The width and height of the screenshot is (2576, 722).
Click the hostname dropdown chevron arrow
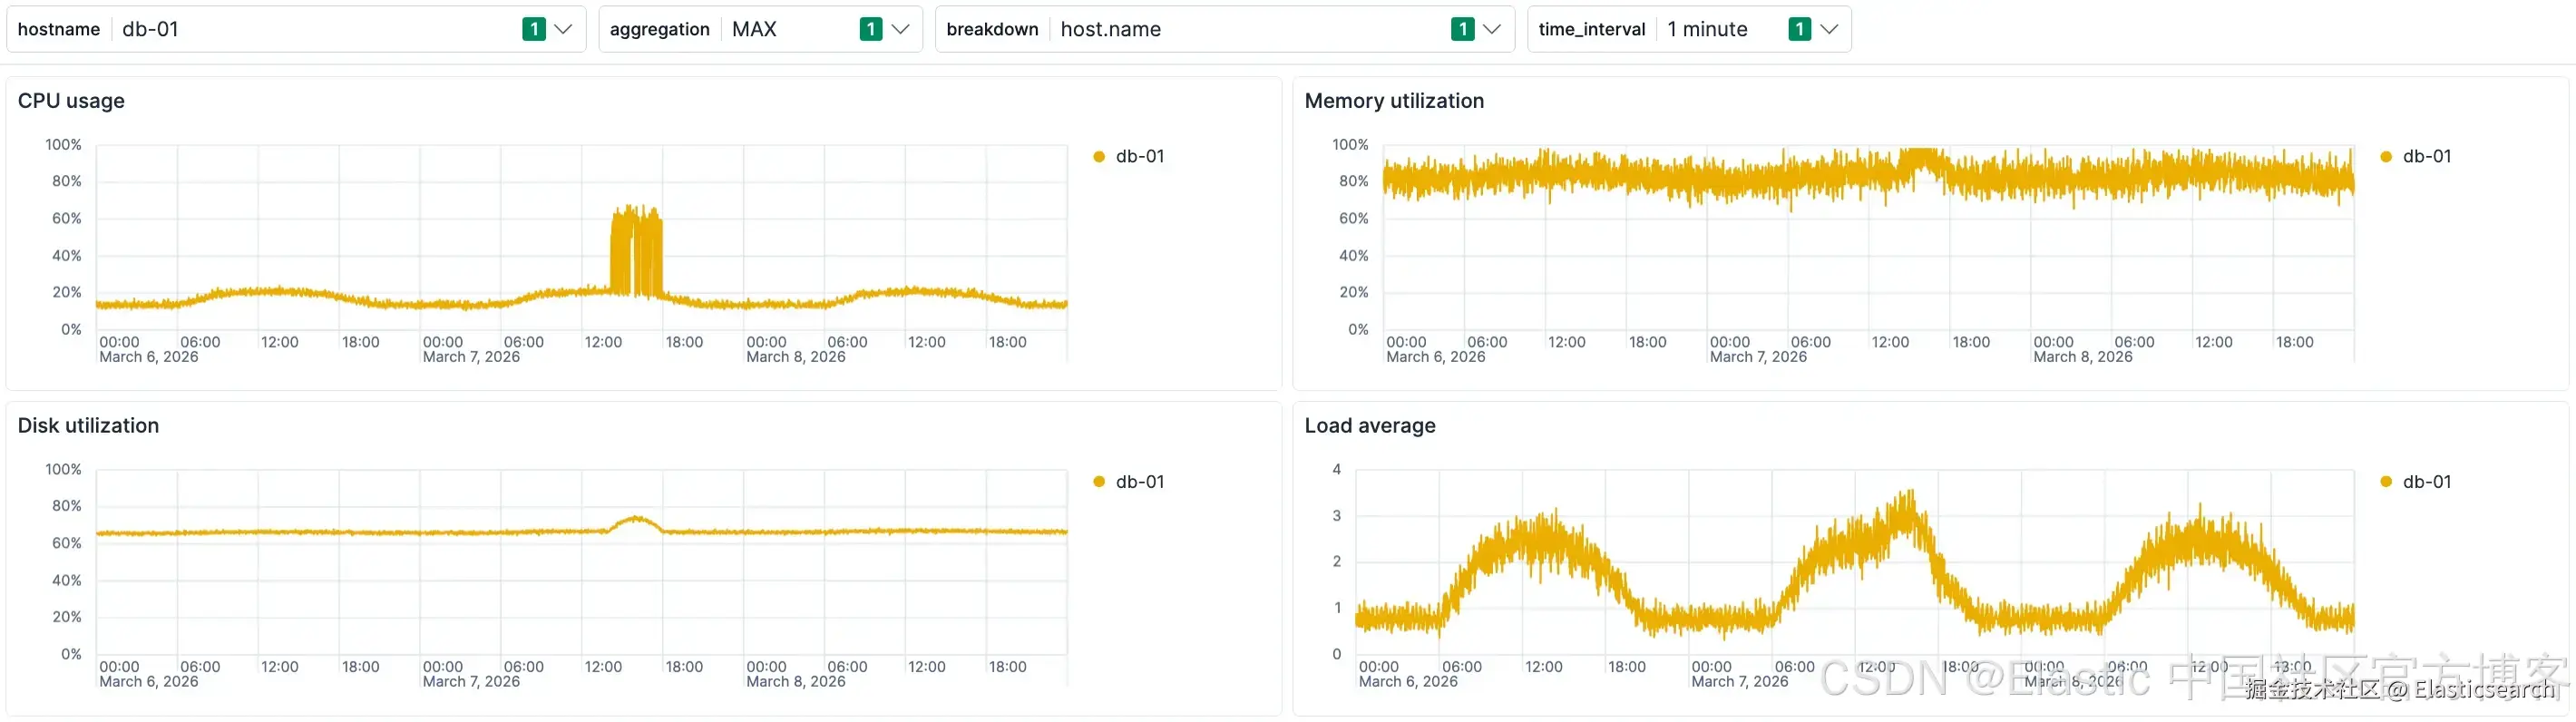point(563,29)
